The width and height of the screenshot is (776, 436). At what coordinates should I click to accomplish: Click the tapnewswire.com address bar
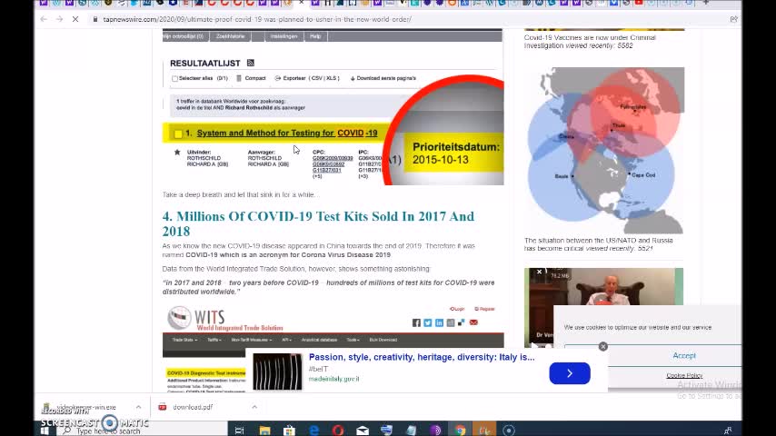[x=257, y=19]
